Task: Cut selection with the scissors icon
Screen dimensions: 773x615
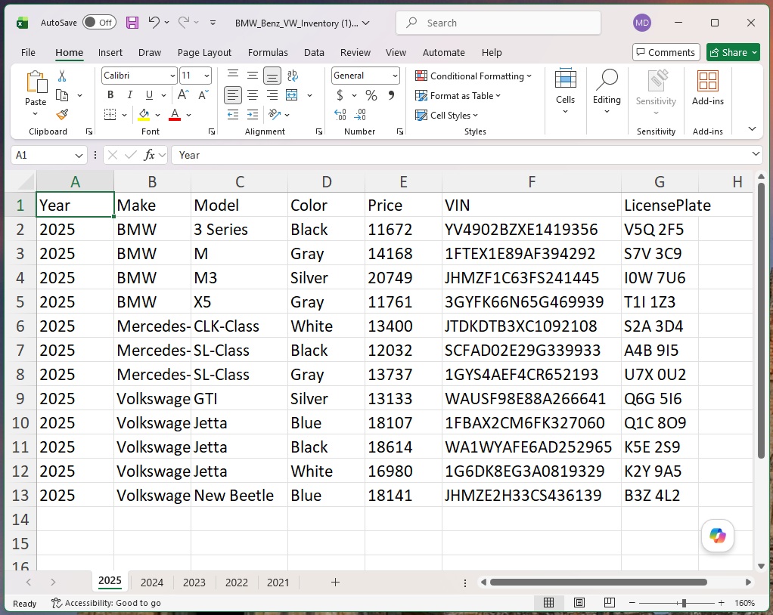Action: [x=61, y=76]
